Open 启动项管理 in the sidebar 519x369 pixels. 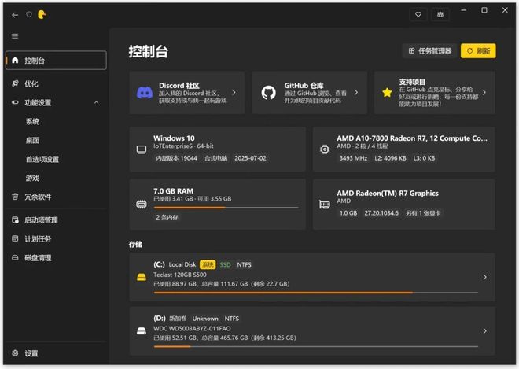pyautogui.click(x=57, y=220)
